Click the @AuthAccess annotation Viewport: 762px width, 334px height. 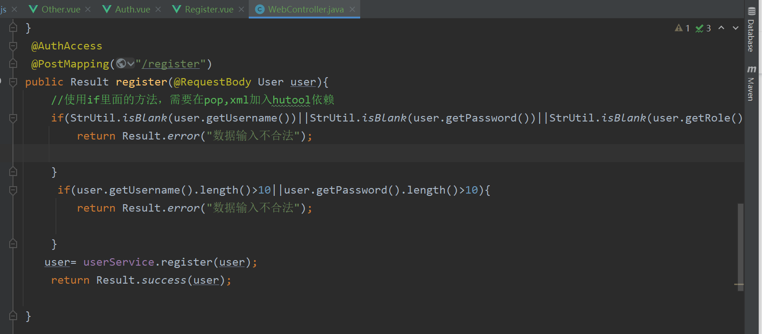coord(67,46)
